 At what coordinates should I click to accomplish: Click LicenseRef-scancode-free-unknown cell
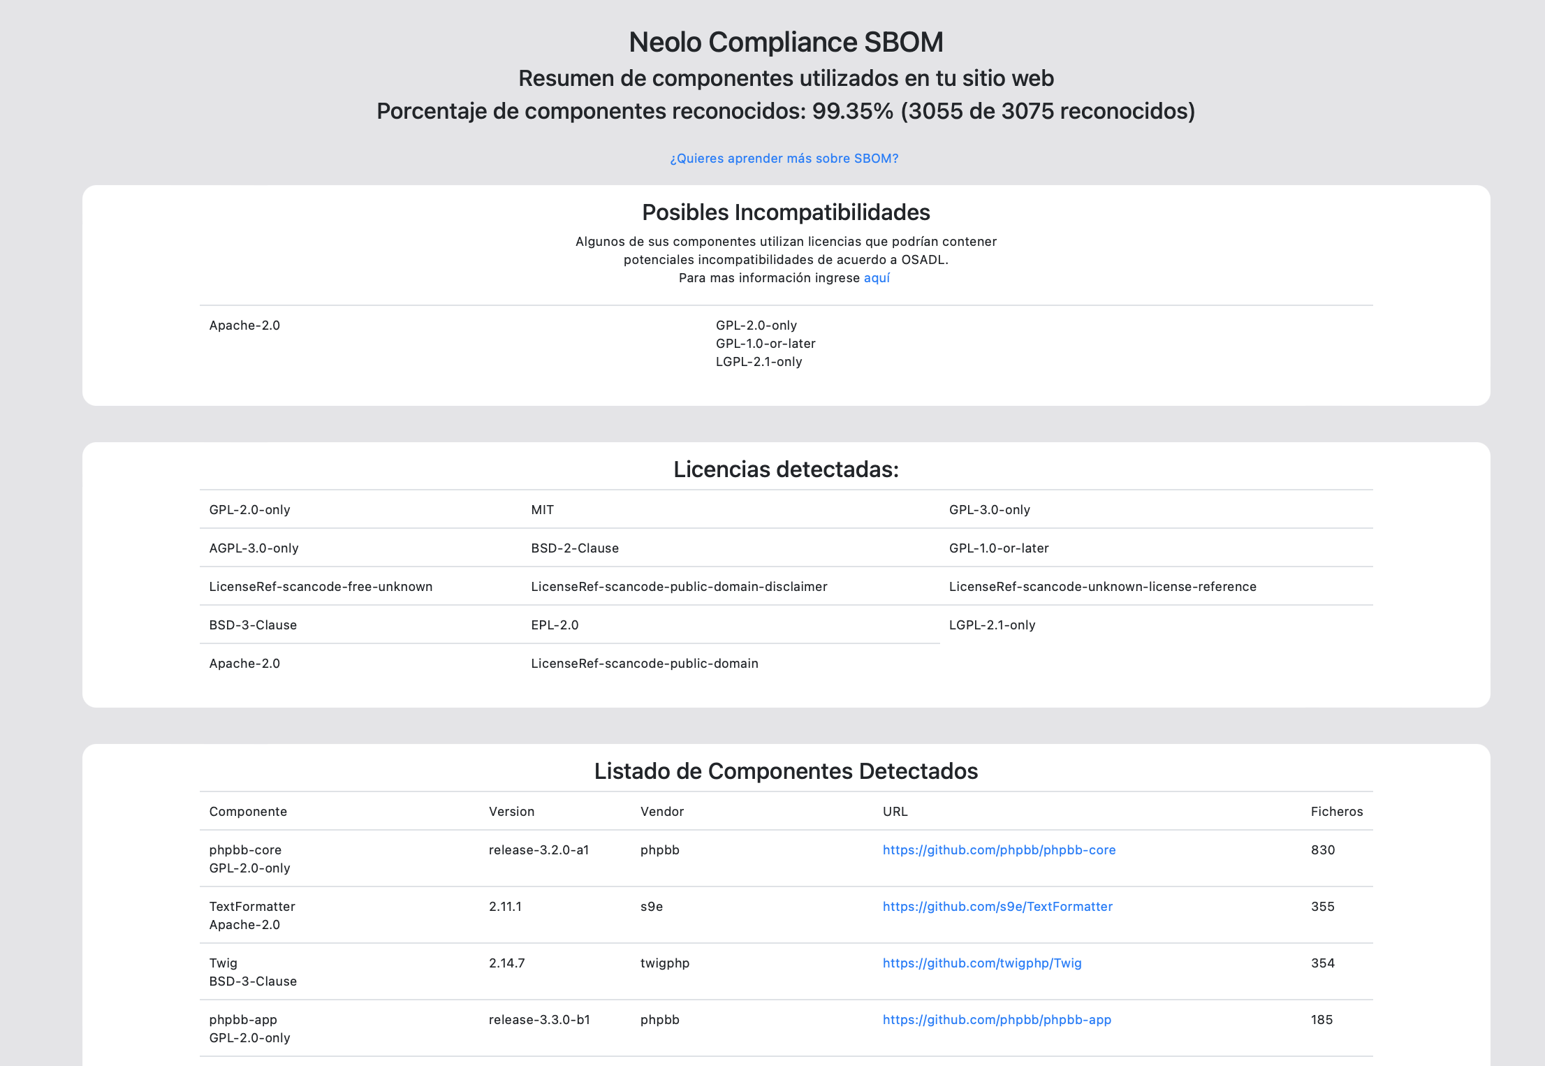(x=321, y=587)
